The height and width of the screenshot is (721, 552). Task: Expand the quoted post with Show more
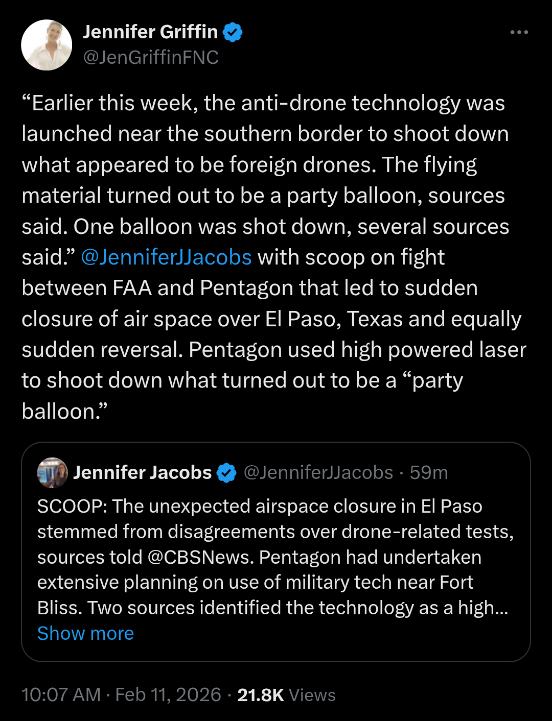[x=85, y=634]
